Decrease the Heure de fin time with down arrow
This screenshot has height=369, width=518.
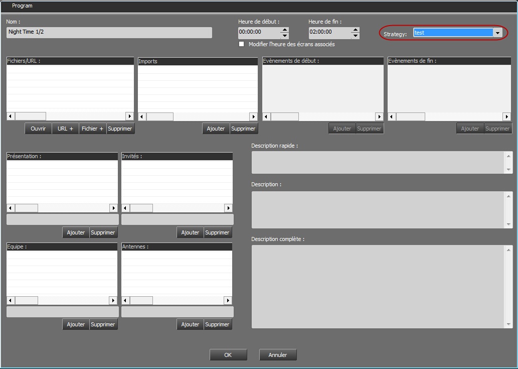[x=356, y=36]
